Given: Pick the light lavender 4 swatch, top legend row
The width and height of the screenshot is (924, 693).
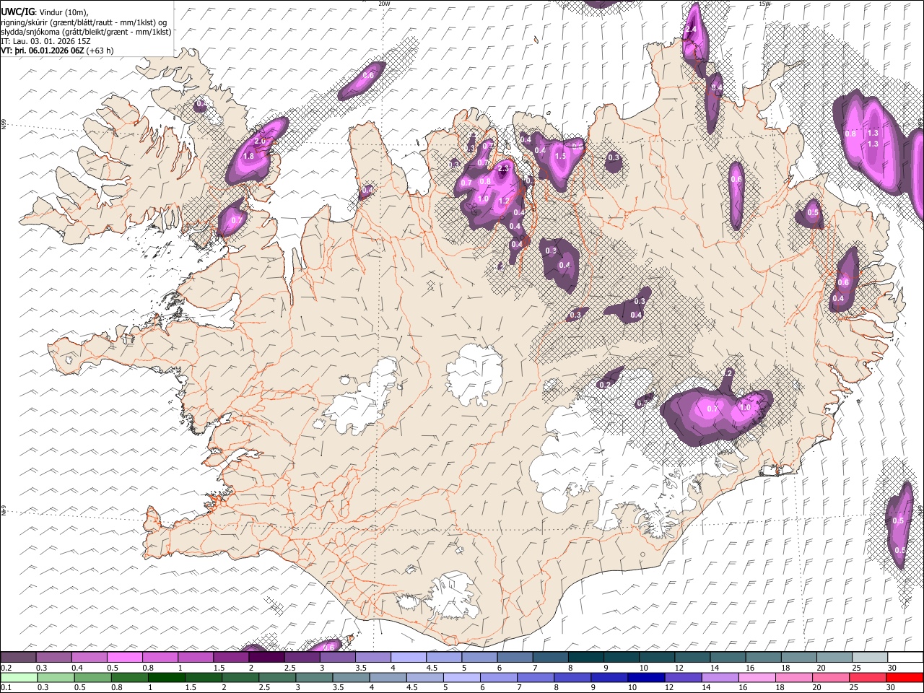Looking at the screenshot, I should coord(407,658).
